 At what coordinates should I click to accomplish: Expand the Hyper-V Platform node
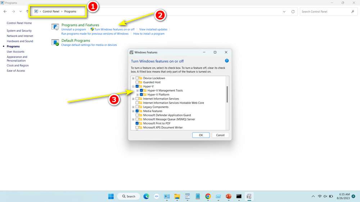(x=138, y=95)
